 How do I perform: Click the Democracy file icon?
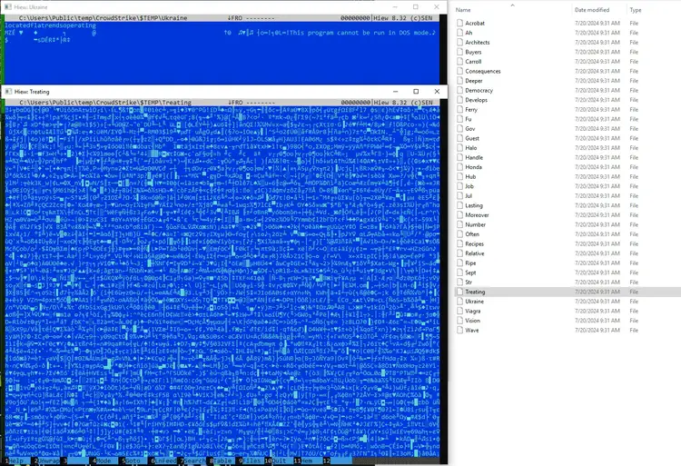[x=459, y=91]
